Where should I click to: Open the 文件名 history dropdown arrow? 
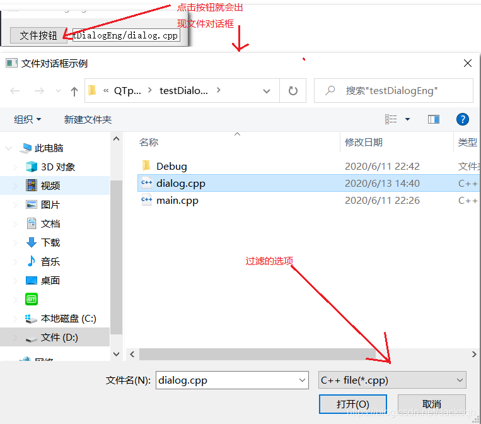302,380
